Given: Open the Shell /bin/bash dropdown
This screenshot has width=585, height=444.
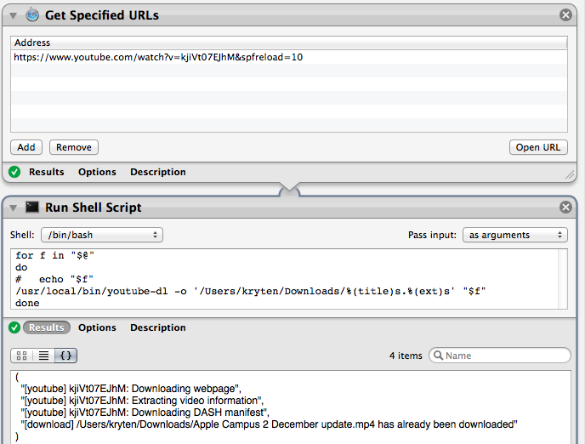Looking at the screenshot, I should point(102,235).
